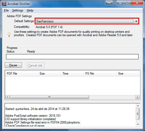Maximize the Acrobat Distiller window

127,3
